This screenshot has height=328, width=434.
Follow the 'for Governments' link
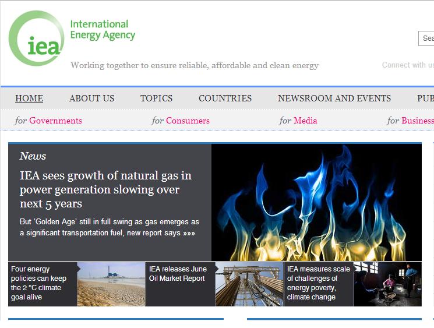click(48, 121)
